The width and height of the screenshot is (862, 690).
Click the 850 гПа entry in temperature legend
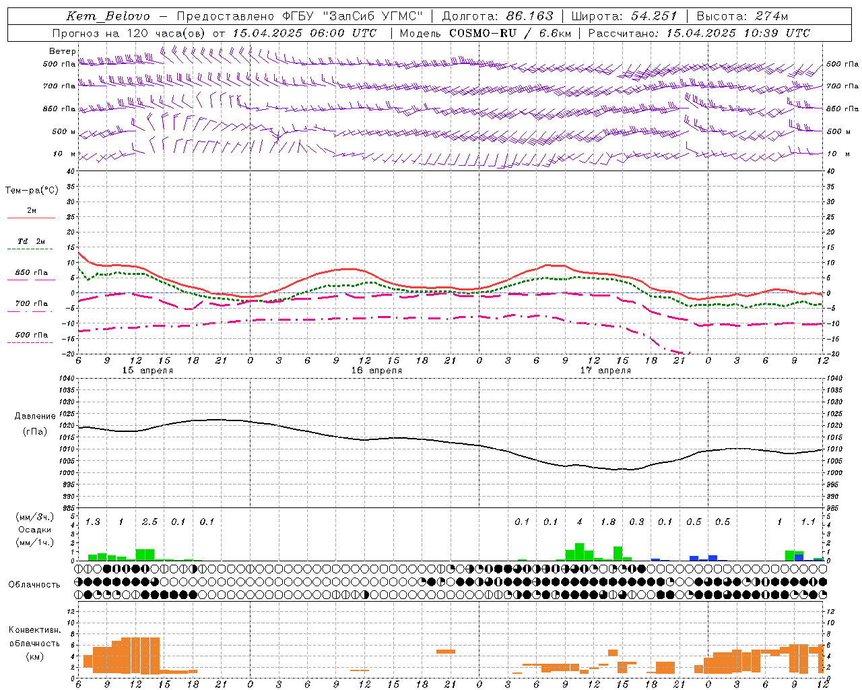click(x=32, y=273)
